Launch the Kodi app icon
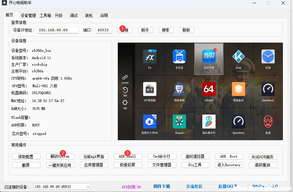Screen dimensions: 293x192 coord(238,57)
